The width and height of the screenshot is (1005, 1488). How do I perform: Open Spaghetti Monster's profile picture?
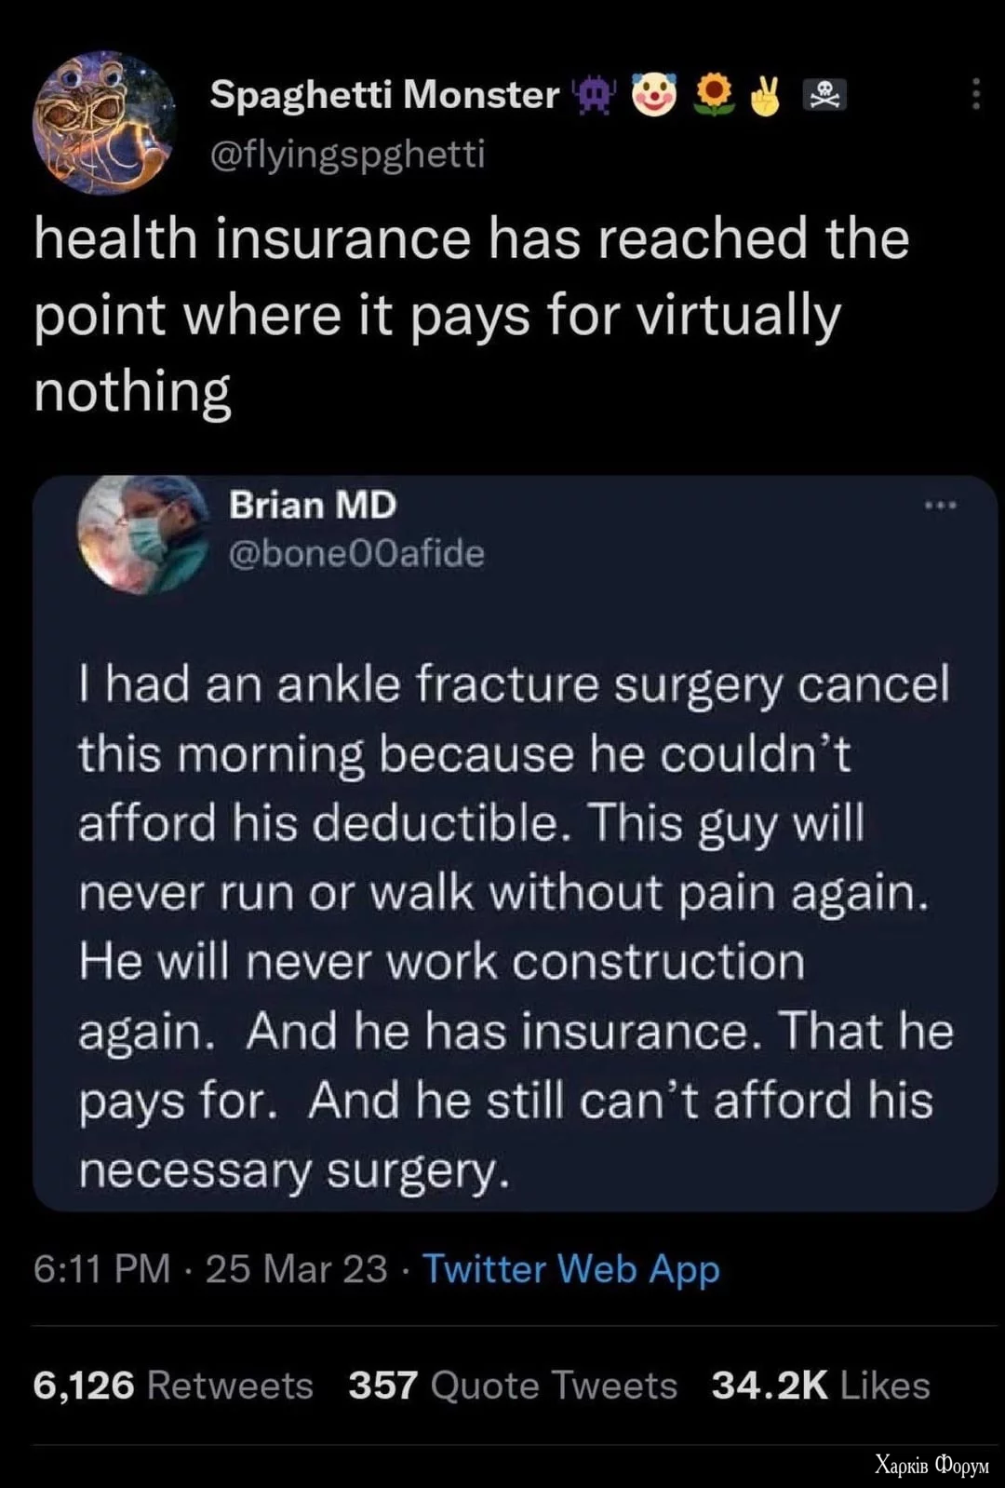click(x=105, y=122)
